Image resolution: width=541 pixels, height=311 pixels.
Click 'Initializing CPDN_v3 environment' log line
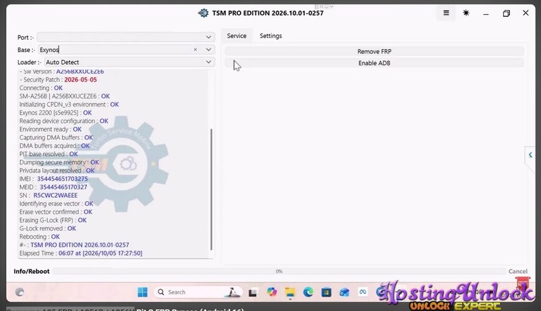click(69, 104)
